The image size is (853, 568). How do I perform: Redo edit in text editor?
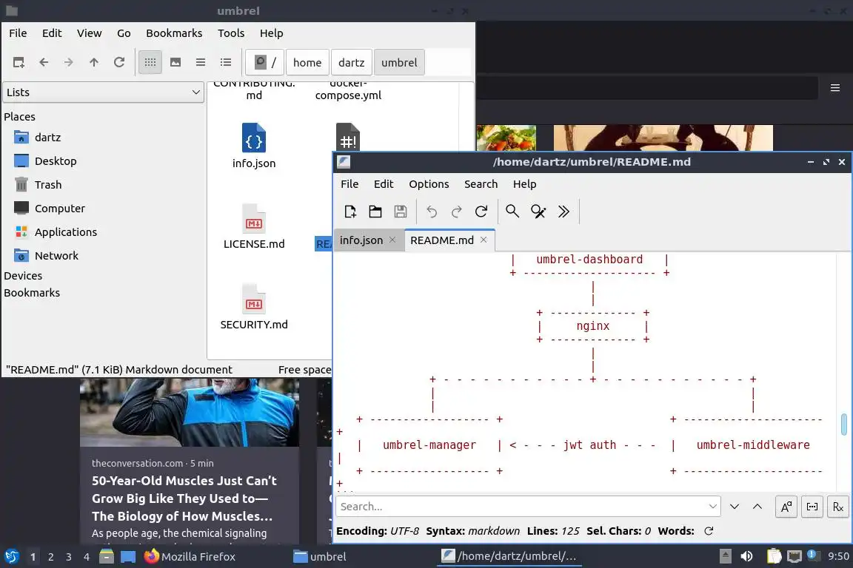click(456, 212)
